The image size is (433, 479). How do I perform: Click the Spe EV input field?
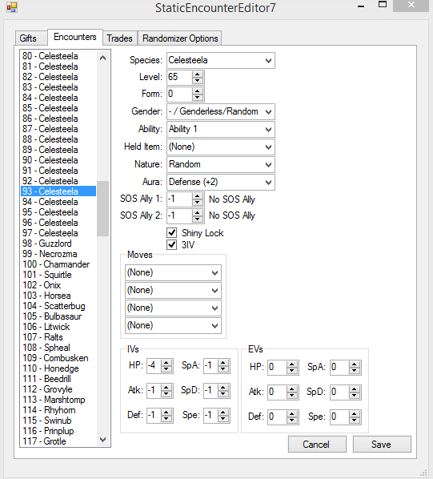point(339,417)
